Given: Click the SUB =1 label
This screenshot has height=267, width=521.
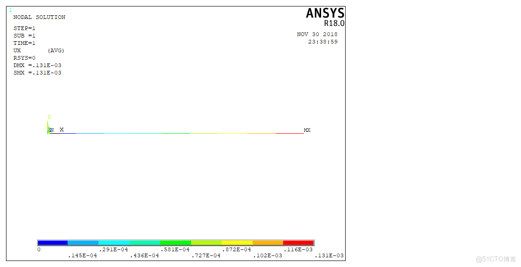Looking at the screenshot, I should pyautogui.click(x=24, y=36).
